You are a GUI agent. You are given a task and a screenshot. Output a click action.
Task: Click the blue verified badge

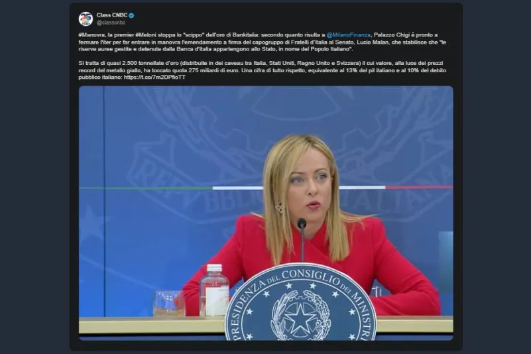pos(131,15)
